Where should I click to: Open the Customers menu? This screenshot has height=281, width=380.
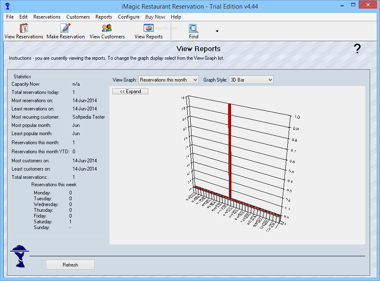[78, 17]
